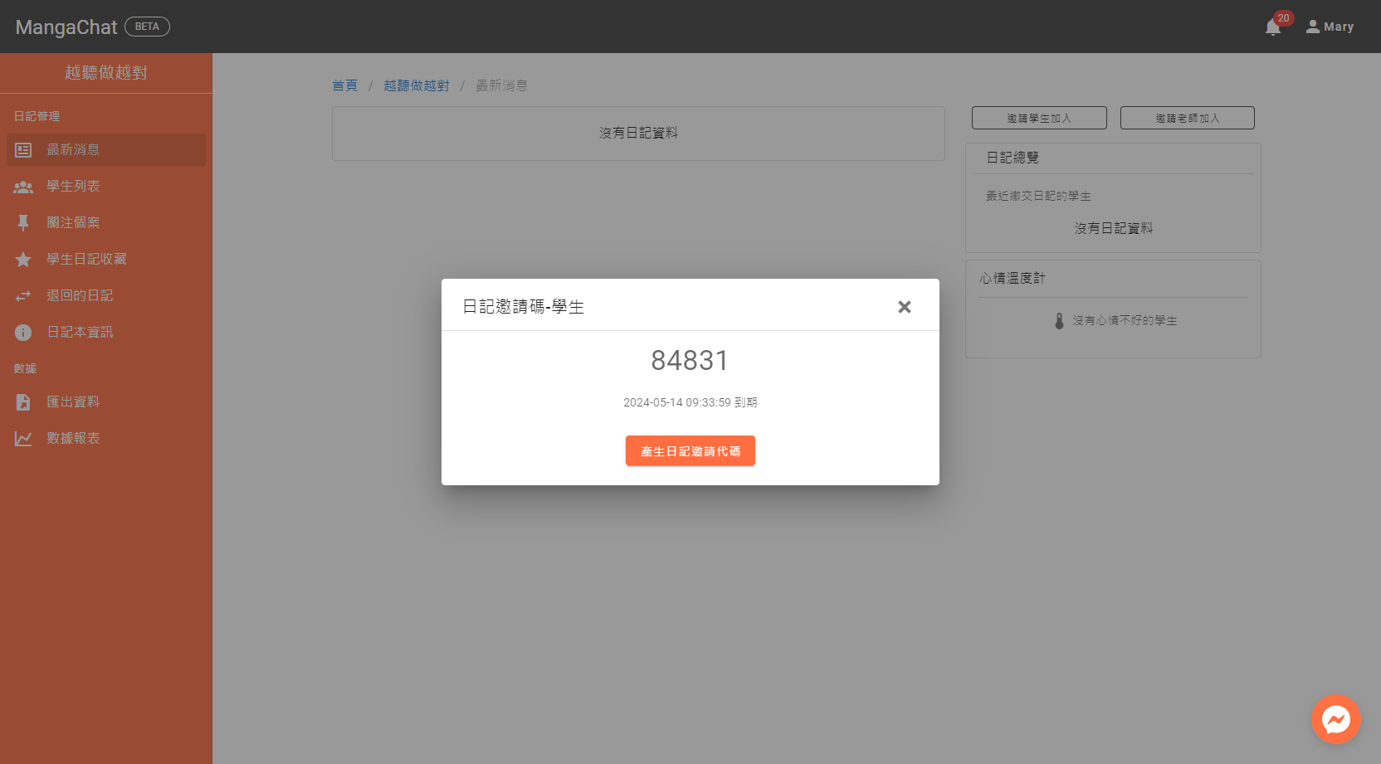Click the orange 產生日記邀請代碼 button
The height and width of the screenshot is (764, 1381).
pos(690,451)
